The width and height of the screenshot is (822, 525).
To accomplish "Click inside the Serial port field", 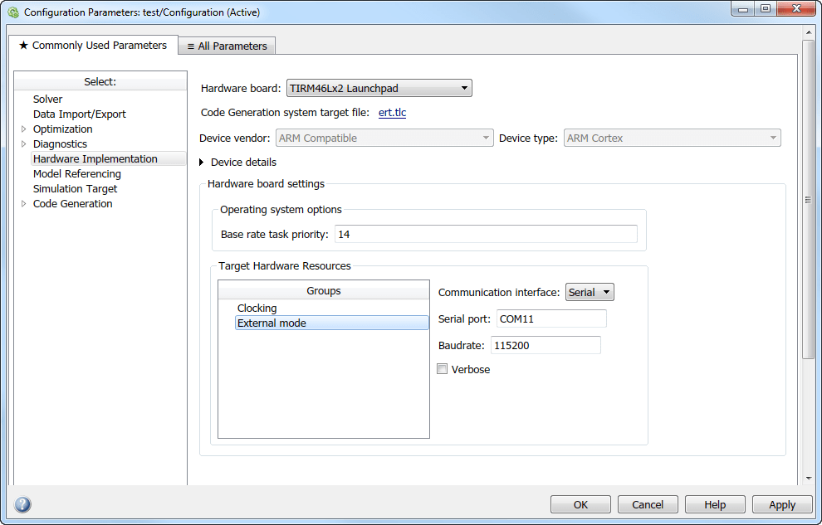I will pos(550,318).
